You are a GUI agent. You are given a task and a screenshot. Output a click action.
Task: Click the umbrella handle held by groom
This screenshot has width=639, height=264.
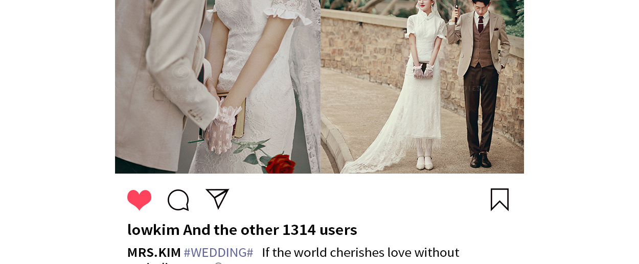tap(457, 13)
